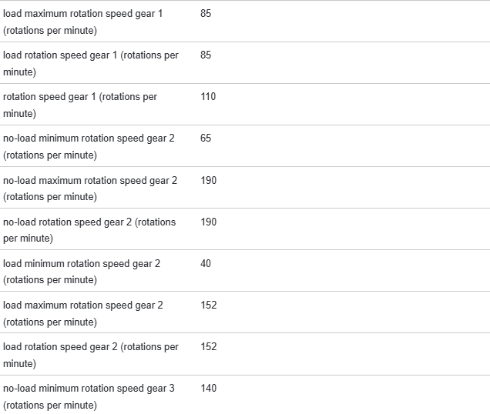
Task: Select the value 65 in the table
Action: tap(206, 139)
